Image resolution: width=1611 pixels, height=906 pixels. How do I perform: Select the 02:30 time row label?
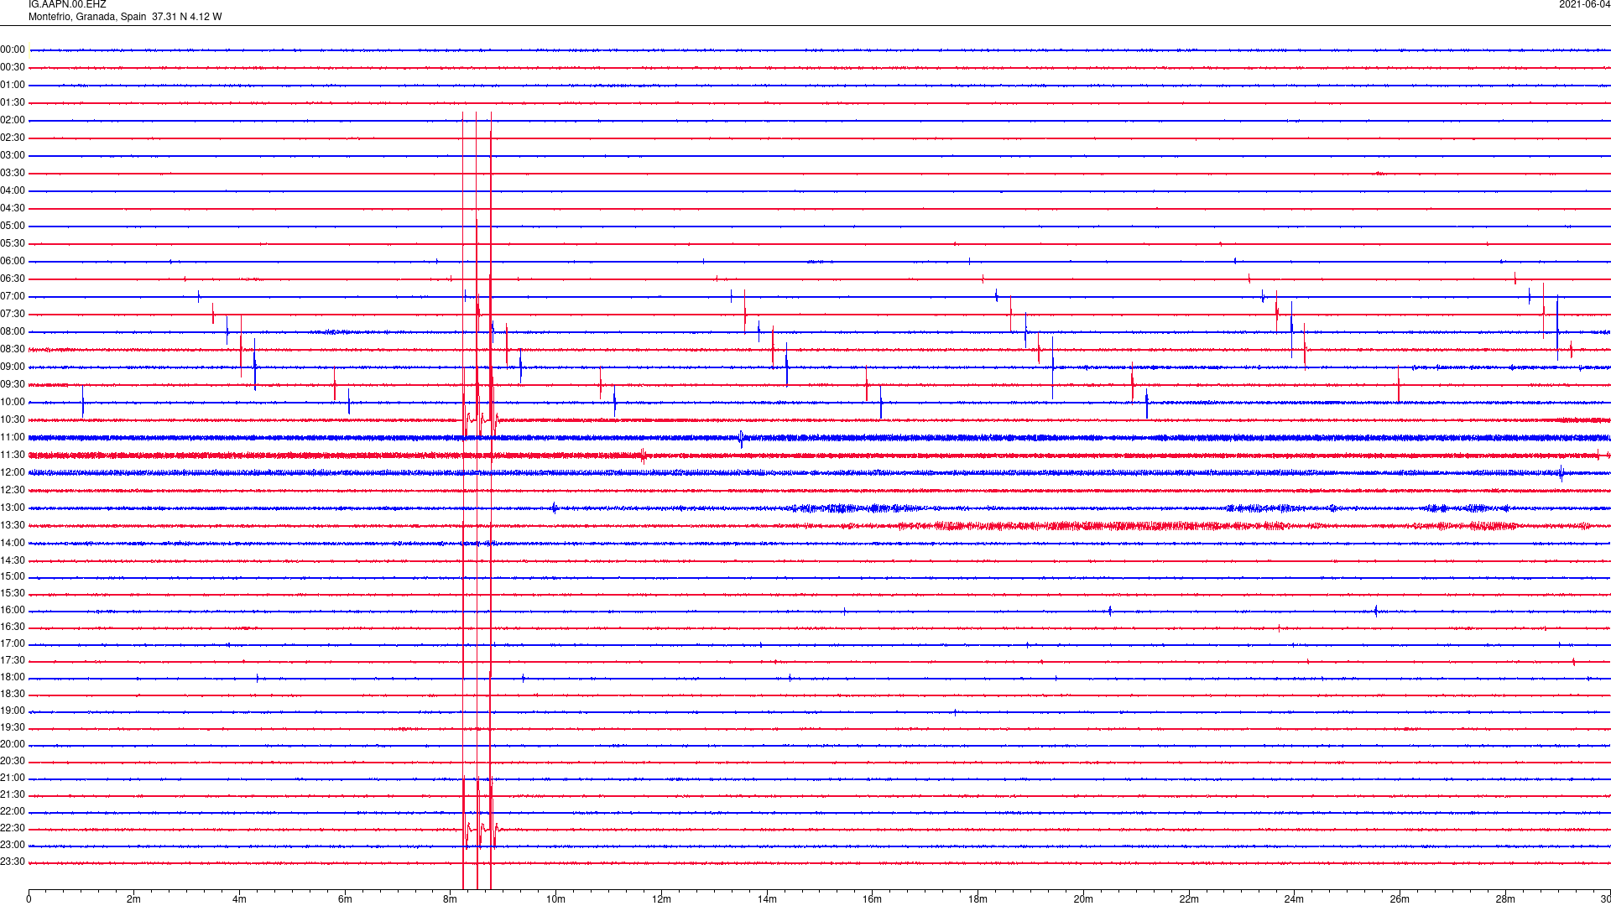click(13, 138)
